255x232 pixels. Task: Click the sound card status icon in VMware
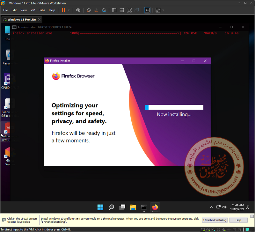click(x=224, y=230)
